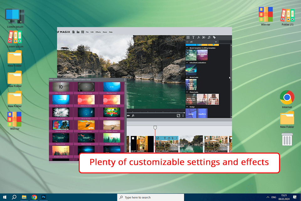The width and height of the screenshot is (301, 201).
Task: Click the title T icon on selected Ristorante clip
Action: click(165, 138)
